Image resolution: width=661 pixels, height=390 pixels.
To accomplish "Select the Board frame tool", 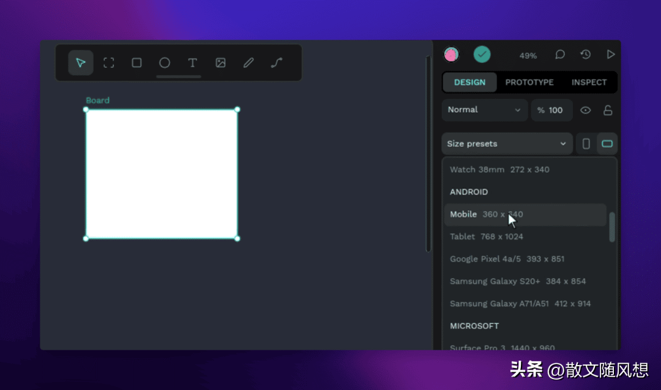I will (x=109, y=63).
